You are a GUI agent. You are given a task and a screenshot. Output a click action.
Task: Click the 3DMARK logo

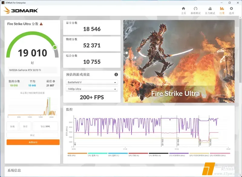click(x=21, y=10)
